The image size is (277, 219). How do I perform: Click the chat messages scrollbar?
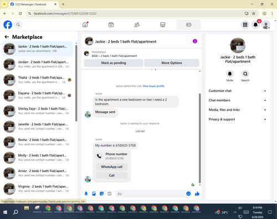pyautogui.click(x=199, y=138)
